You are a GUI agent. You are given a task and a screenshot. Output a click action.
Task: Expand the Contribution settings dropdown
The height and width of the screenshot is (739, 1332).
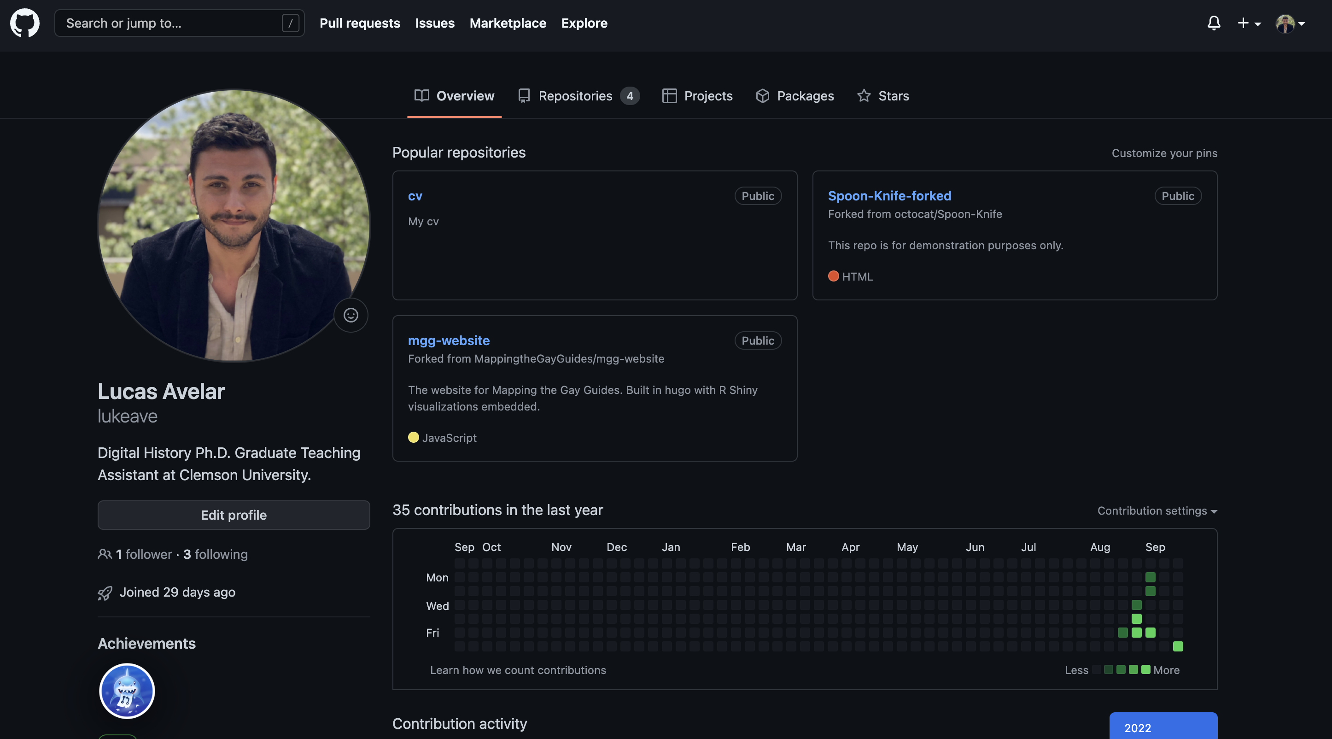click(1157, 511)
